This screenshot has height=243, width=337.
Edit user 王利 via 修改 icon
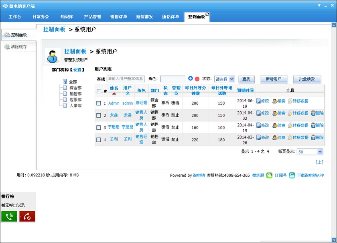click(259, 137)
